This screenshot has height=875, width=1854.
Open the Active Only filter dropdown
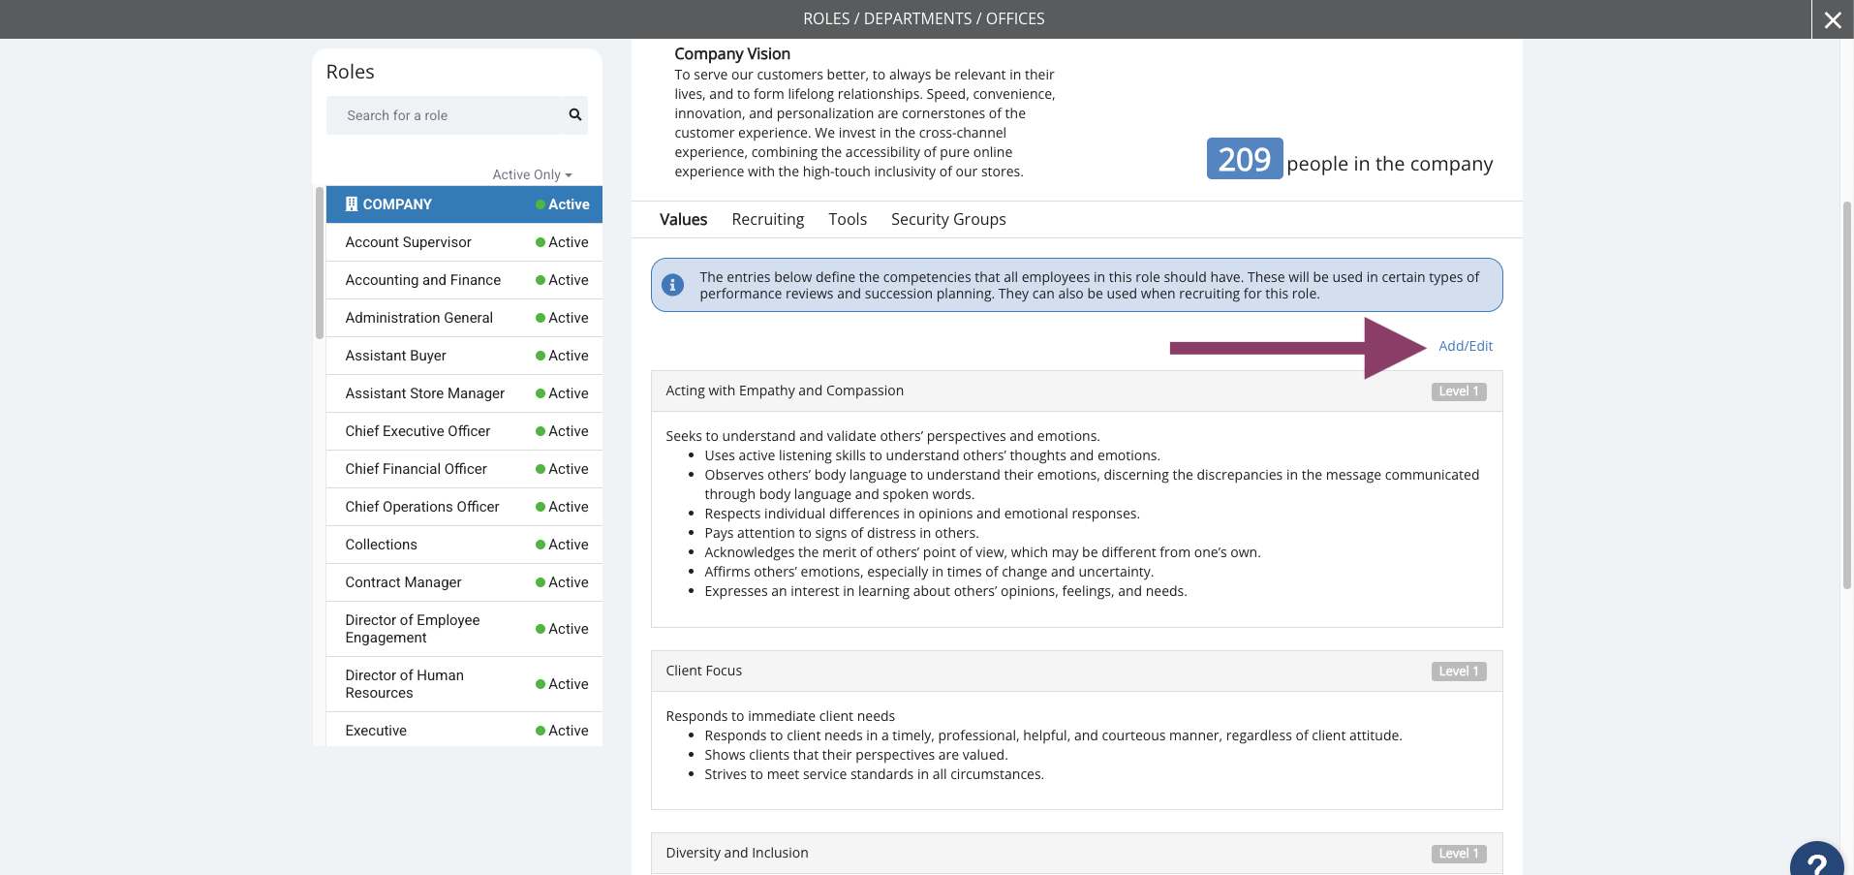(532, 174)
